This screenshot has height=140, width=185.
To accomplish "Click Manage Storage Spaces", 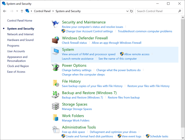I will [x=77, y=109].
